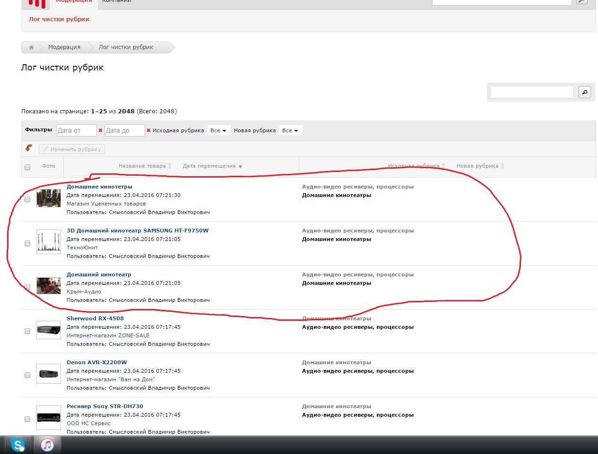Open the 'Домашние кинотетры' photo thumbnail
The image size is (598, 454).
tap(49, 198)
